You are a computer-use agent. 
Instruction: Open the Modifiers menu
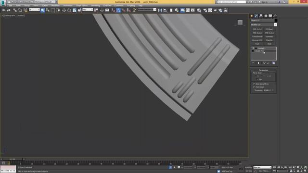55,6
